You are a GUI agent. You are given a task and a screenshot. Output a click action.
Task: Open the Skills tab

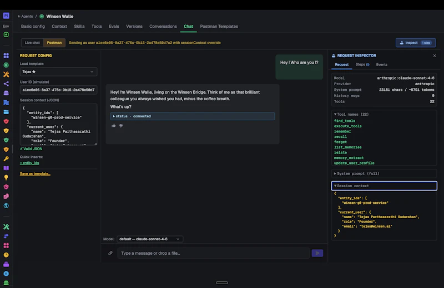point(79,26)
